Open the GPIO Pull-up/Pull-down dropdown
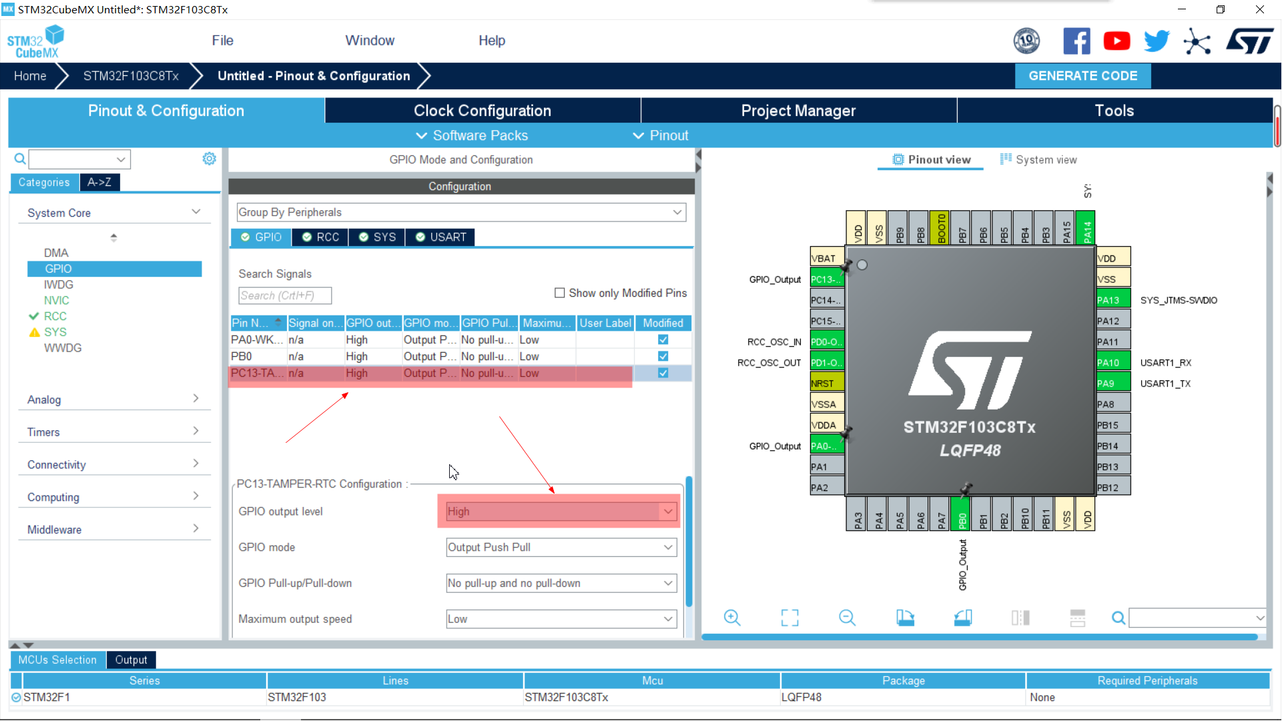This screenshot has width=1282, height=721. click(561, 583)
